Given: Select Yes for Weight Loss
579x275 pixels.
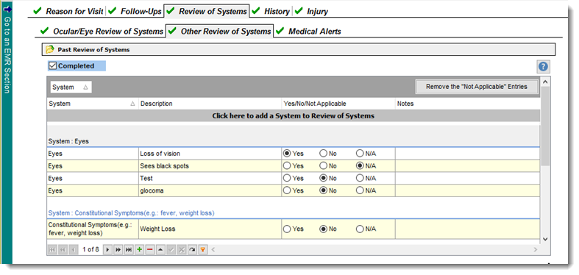Looking at the screenshot, I should pyautogui.click(x=286, y=229).
